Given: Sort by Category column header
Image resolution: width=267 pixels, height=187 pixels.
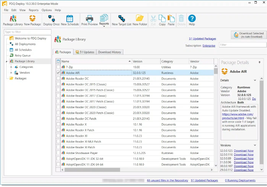Looking at the screenshot, I should pos(174,61).
